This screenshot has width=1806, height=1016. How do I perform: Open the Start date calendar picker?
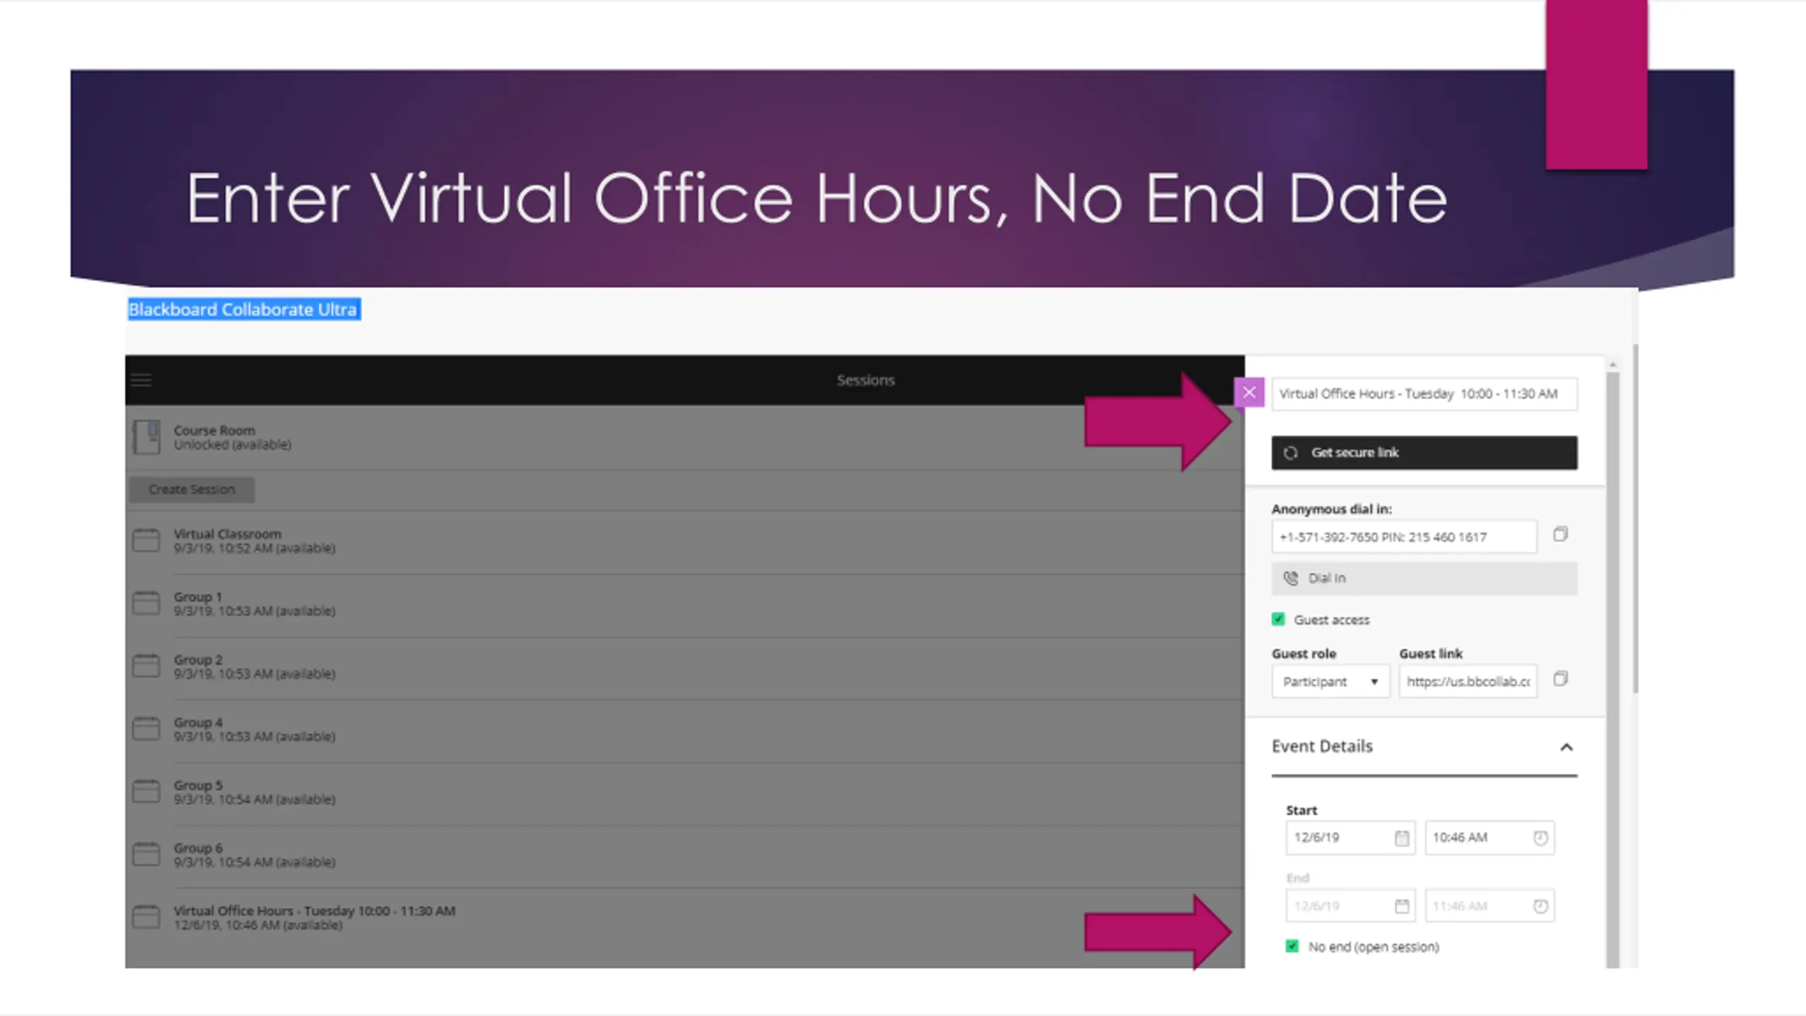click(1402, 838)
